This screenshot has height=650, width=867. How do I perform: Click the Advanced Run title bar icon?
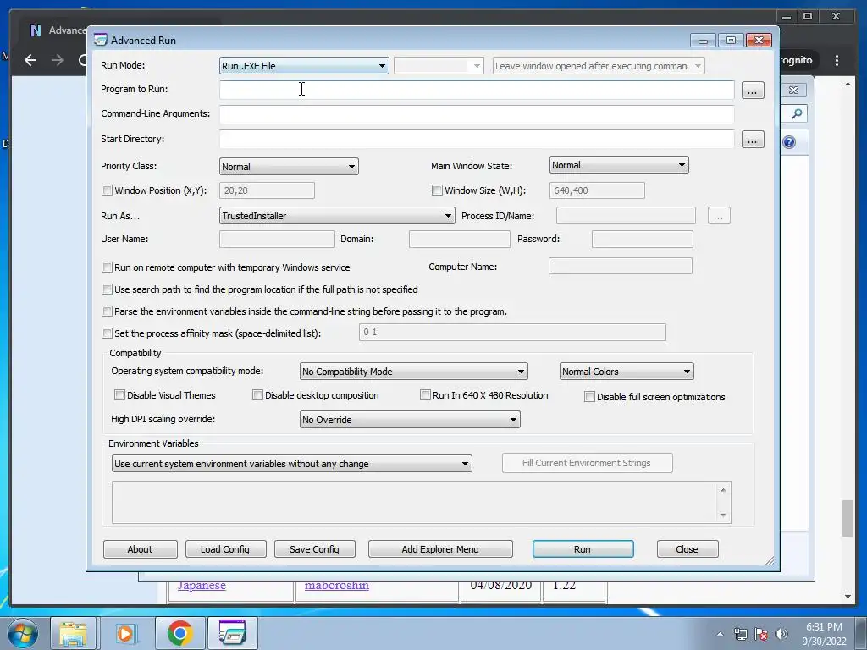click(100, 40)
